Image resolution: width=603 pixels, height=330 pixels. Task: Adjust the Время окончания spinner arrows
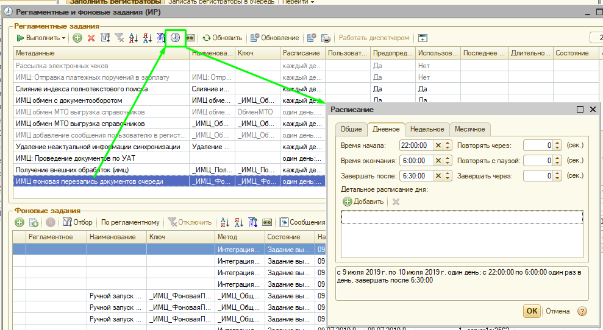tap(448, 161)
